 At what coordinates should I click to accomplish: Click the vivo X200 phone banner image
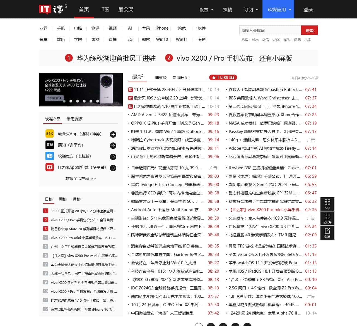(81, 90)
